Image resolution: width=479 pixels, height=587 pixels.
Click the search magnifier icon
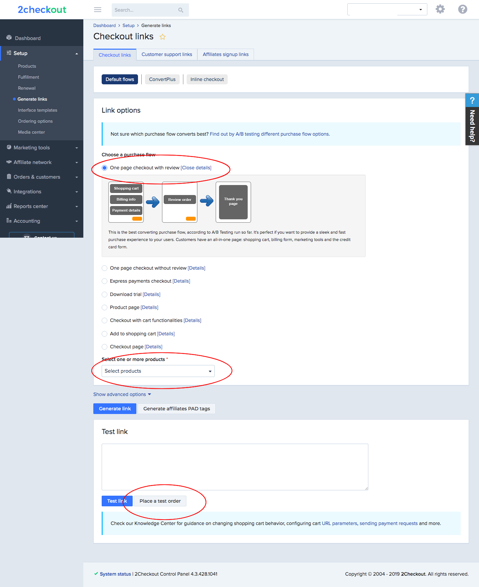point(181,10)
